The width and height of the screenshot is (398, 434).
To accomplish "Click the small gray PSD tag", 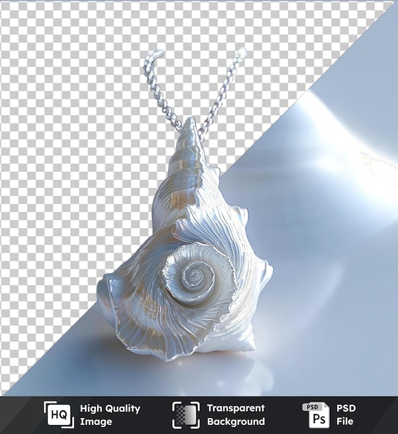I will pos(312,407).
